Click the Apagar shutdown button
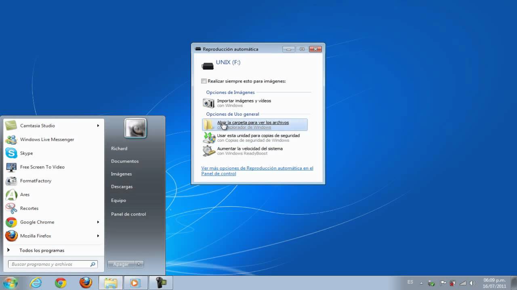Image resolution: width=517 pixels, height=290 pixels. (x=121, y=264)
